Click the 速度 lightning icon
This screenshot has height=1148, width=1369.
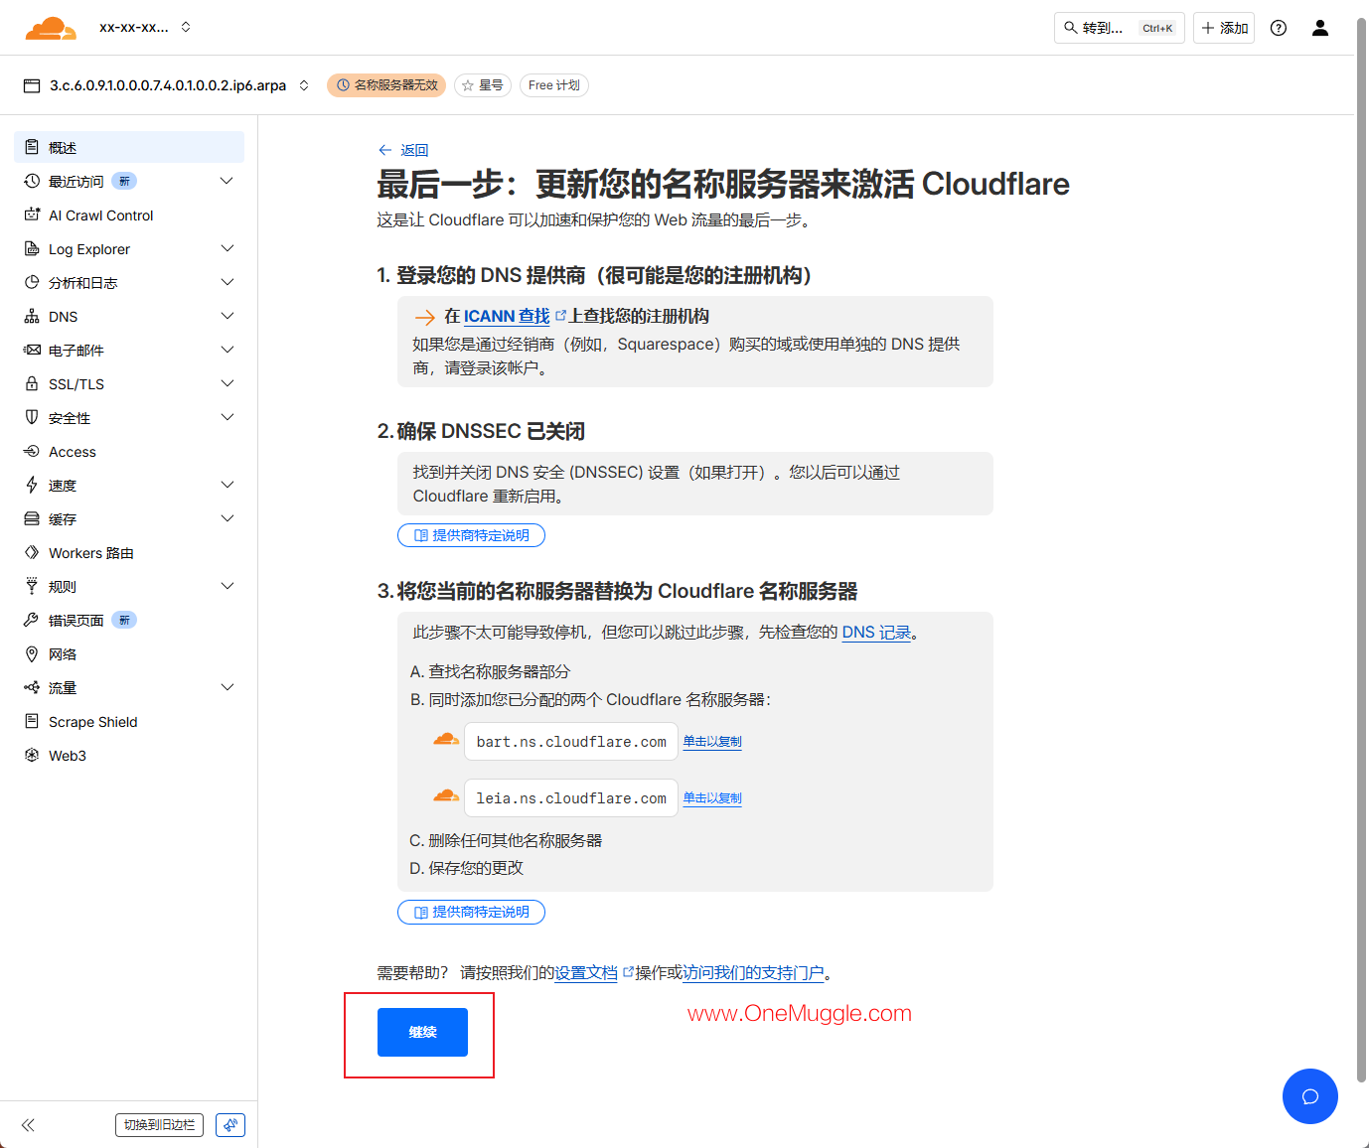tap(32, 485)
